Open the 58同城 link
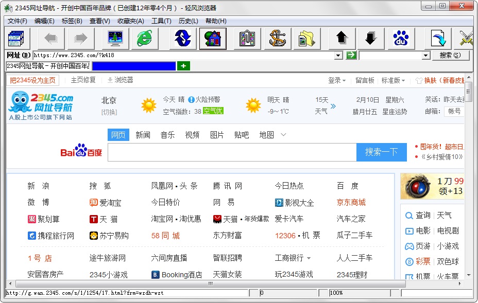 (165, 236)
